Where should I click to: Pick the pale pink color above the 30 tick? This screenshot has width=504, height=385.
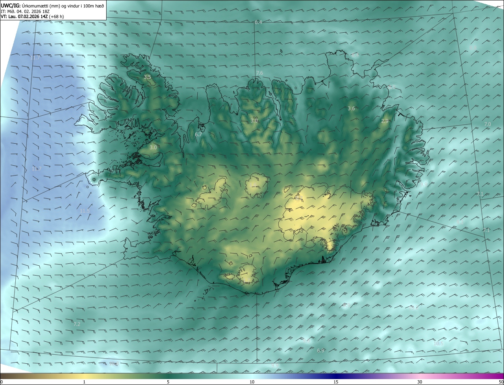(x=420, y=376)
